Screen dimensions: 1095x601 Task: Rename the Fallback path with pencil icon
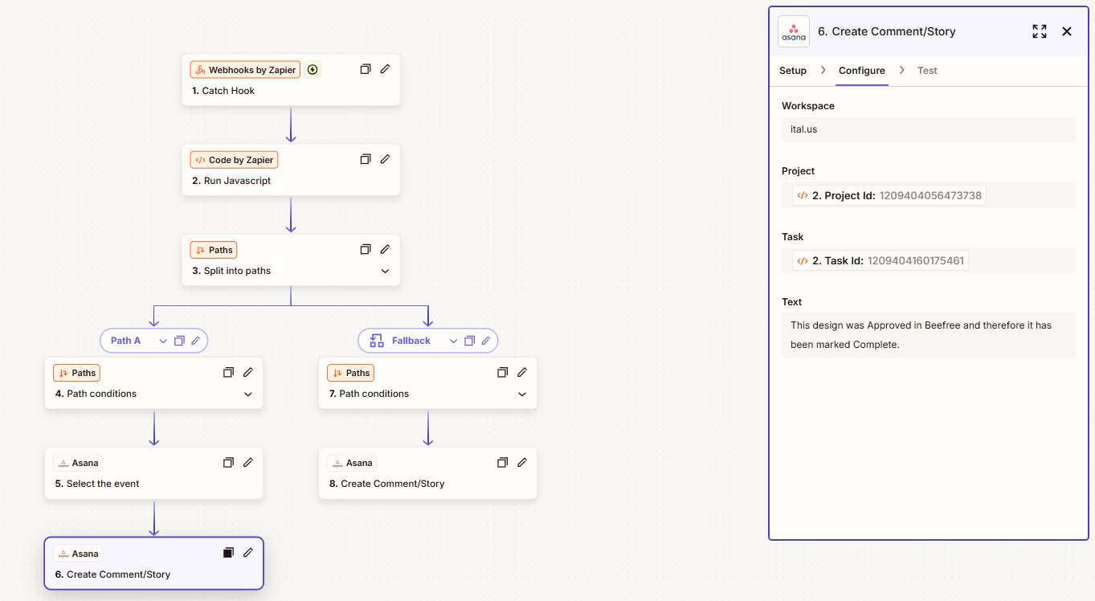(x=485, y=341)
